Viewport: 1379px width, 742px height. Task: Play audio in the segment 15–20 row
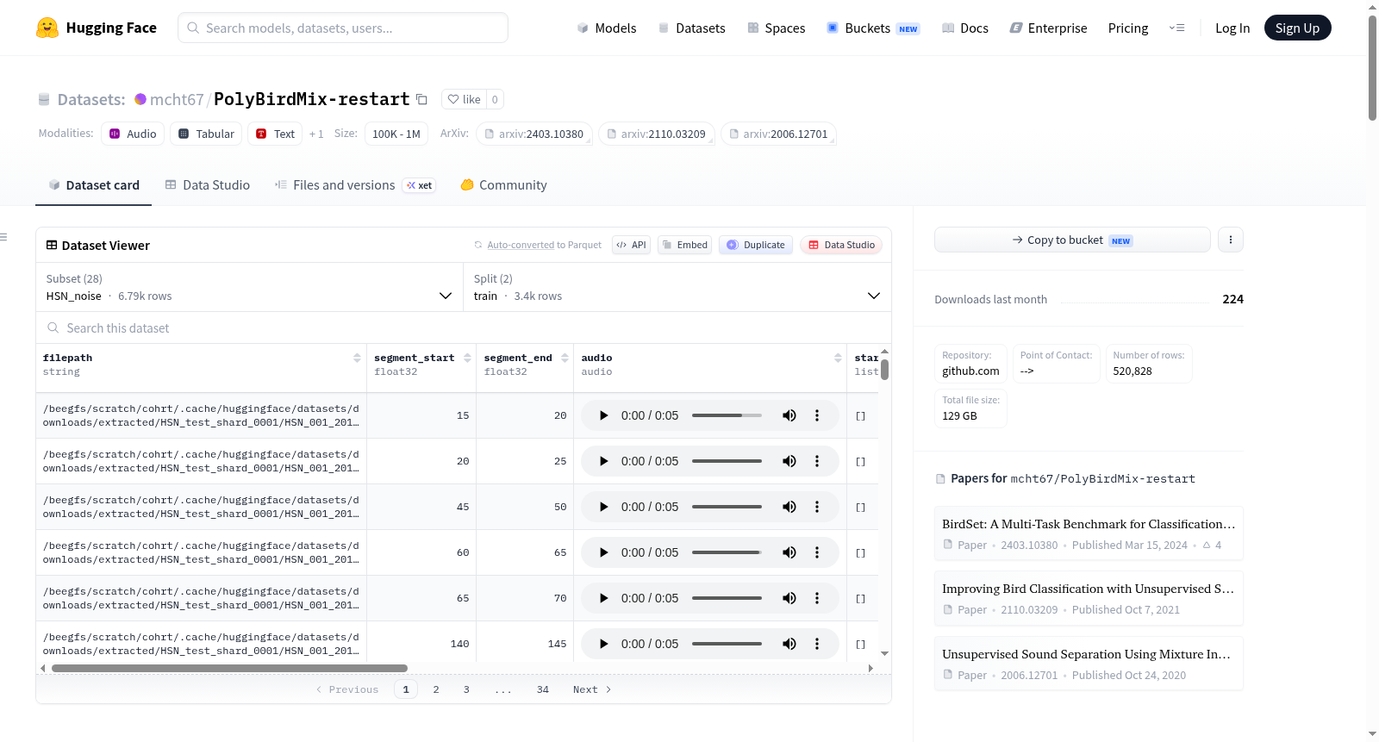(x=604, y=415)
